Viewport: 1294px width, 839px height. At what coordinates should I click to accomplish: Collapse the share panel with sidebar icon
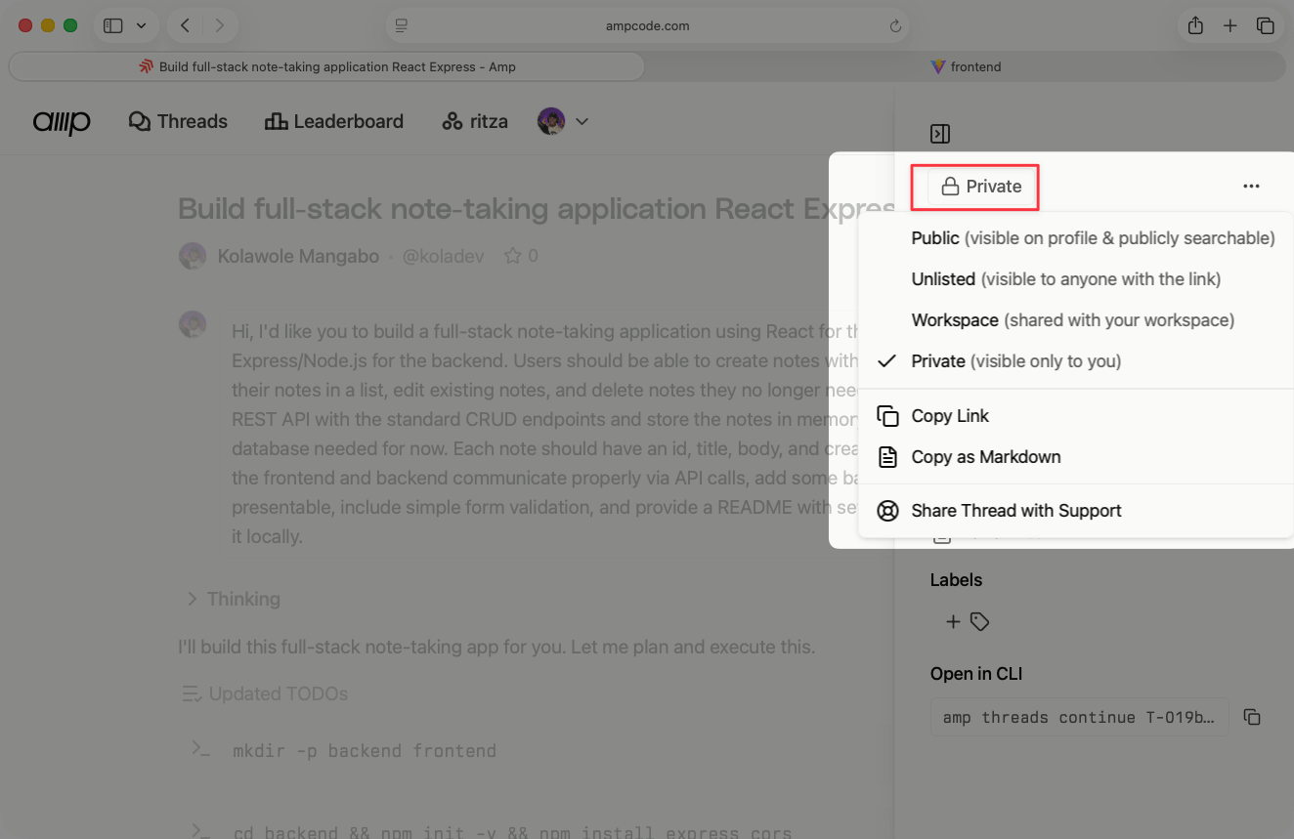939,134
